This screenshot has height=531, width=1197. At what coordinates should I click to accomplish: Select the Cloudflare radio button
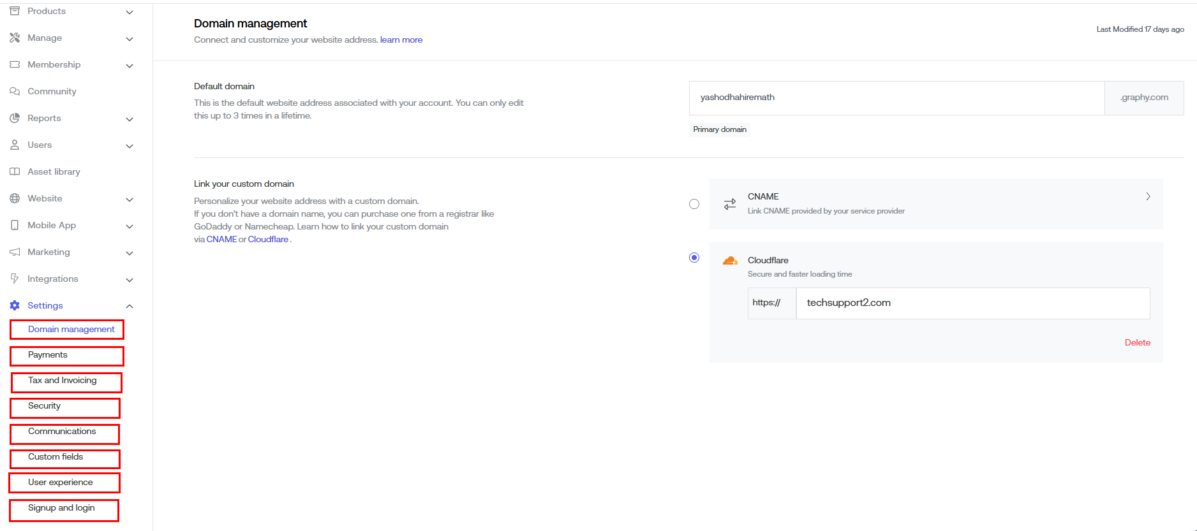coord(694,258)
